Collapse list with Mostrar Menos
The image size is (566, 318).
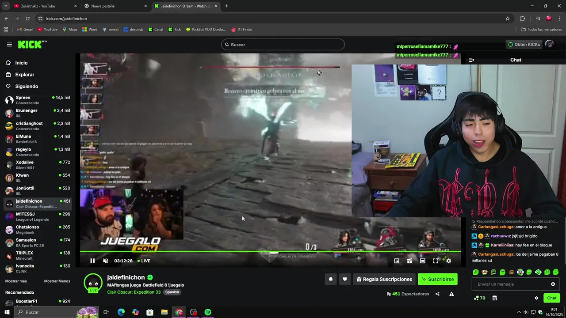tap(57, 281)
